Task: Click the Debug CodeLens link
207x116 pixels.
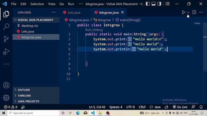Action: click(98, 30)
